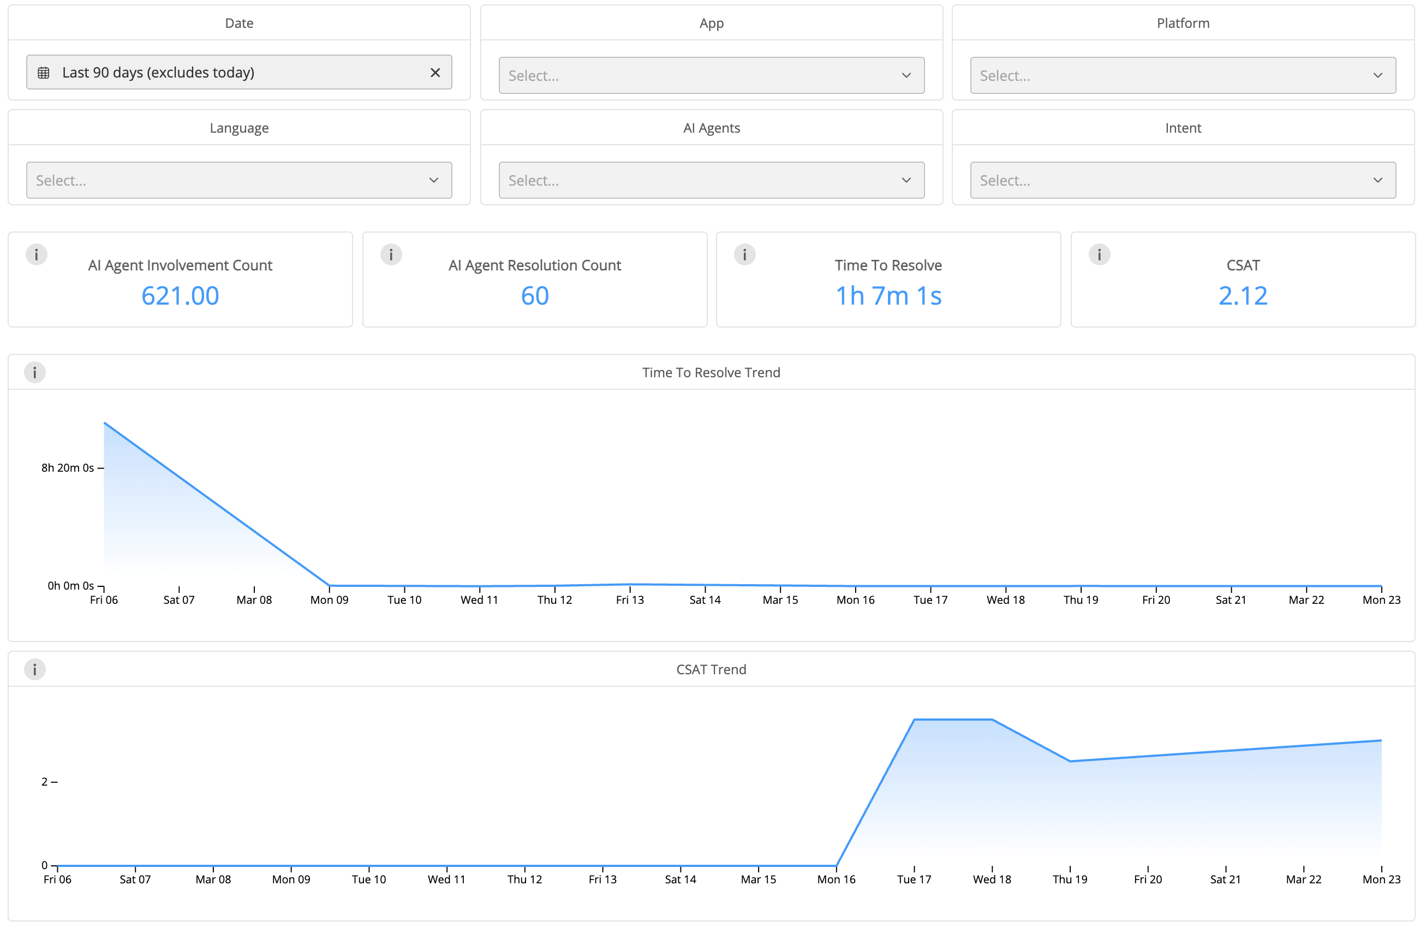Image resolution: width=1420 pixels, height=927 pixels.
Task: Click info icon on AI Agent Resolution Count
Action: click(x=391, y=255)
